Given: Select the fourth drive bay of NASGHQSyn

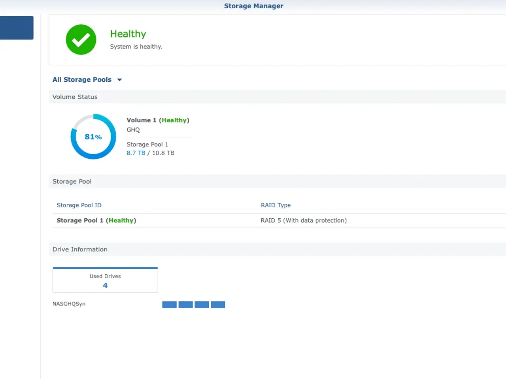Looking at the screenshot, I should coord(218,304).
